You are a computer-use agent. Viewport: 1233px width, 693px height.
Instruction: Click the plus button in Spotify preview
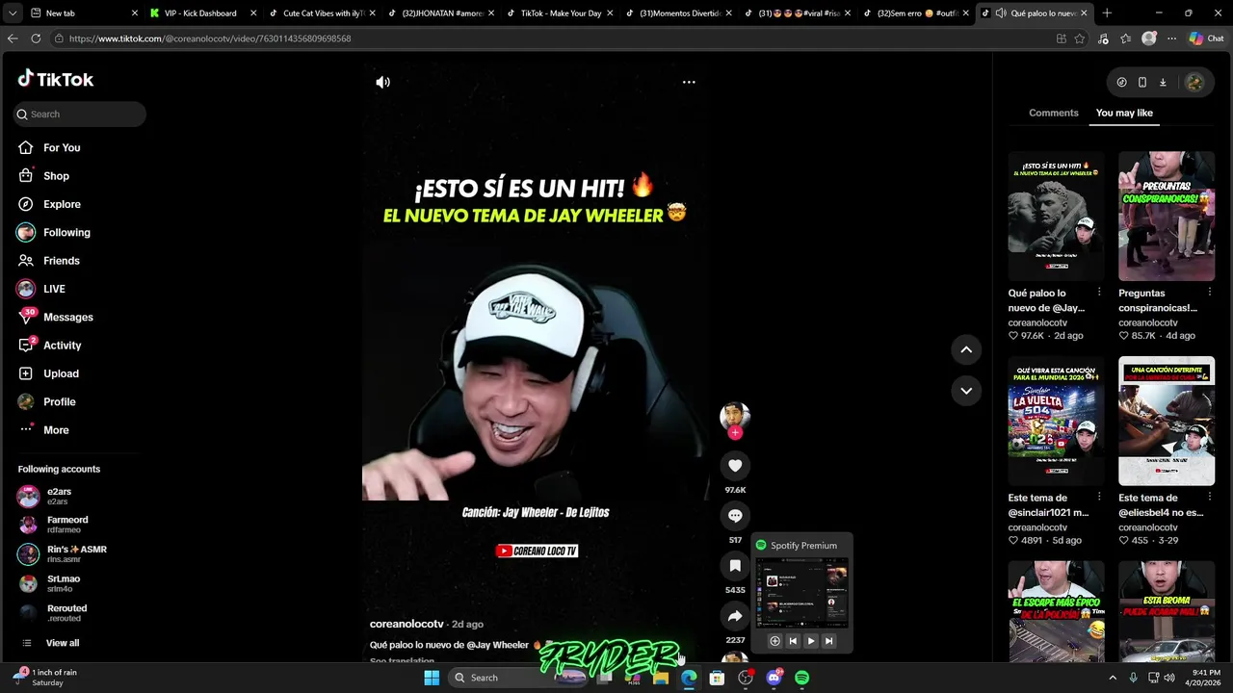774,641
